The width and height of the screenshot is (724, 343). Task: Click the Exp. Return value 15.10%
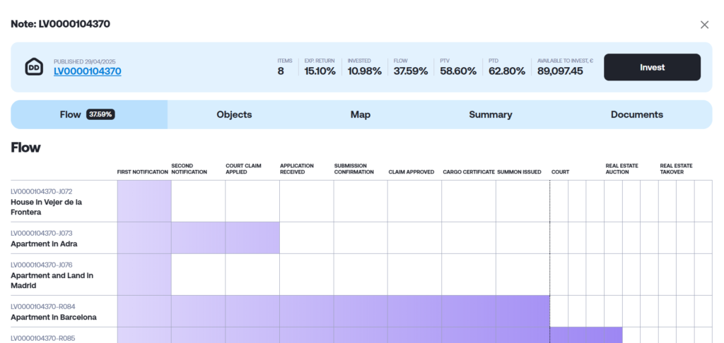(x=320, y=71)
